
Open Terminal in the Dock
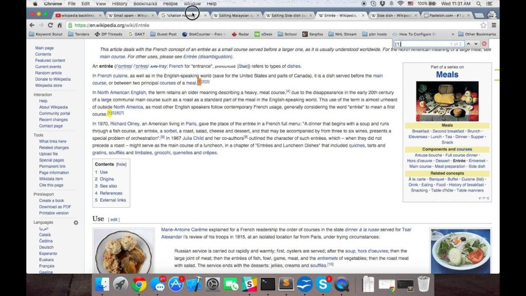(x=268, y=284)
